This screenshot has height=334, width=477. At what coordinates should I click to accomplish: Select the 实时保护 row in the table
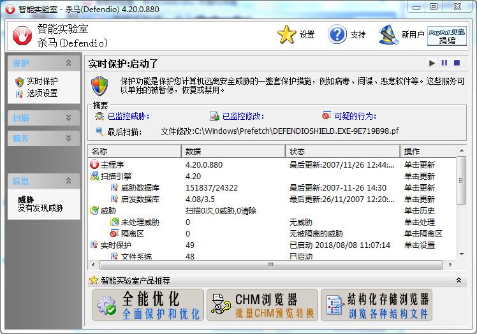(x=272, y=245)
